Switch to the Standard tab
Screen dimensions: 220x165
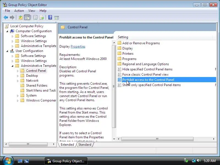[85, 145]
